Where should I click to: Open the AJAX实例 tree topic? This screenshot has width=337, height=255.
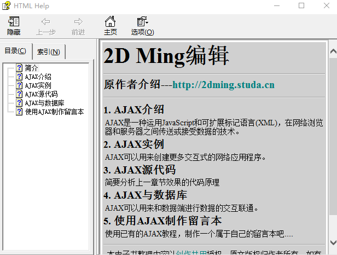click(x=38, y=85)
